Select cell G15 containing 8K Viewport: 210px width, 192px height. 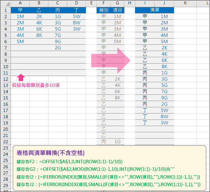(x=117, y=98)
